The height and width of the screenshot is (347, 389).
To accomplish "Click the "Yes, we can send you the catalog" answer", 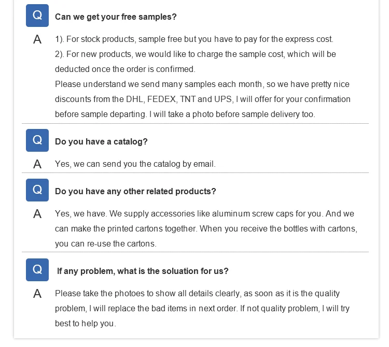I will [x=135, y=164].
